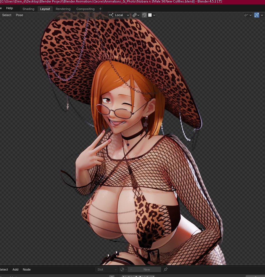Open the Pose menu
The image size is (265, 277).
point(20,15)
